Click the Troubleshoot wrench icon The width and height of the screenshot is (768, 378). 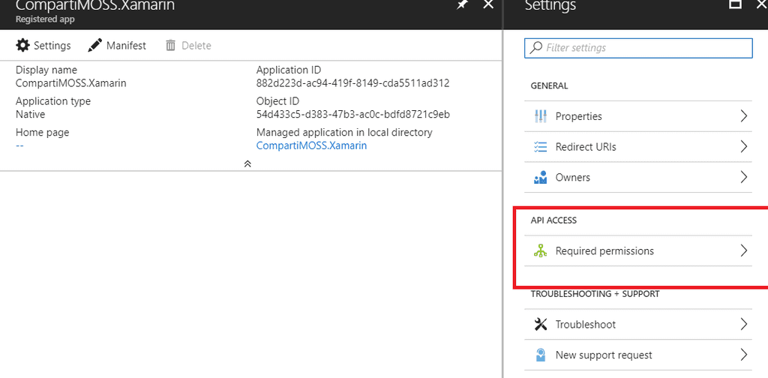click(x=540, y=325)
